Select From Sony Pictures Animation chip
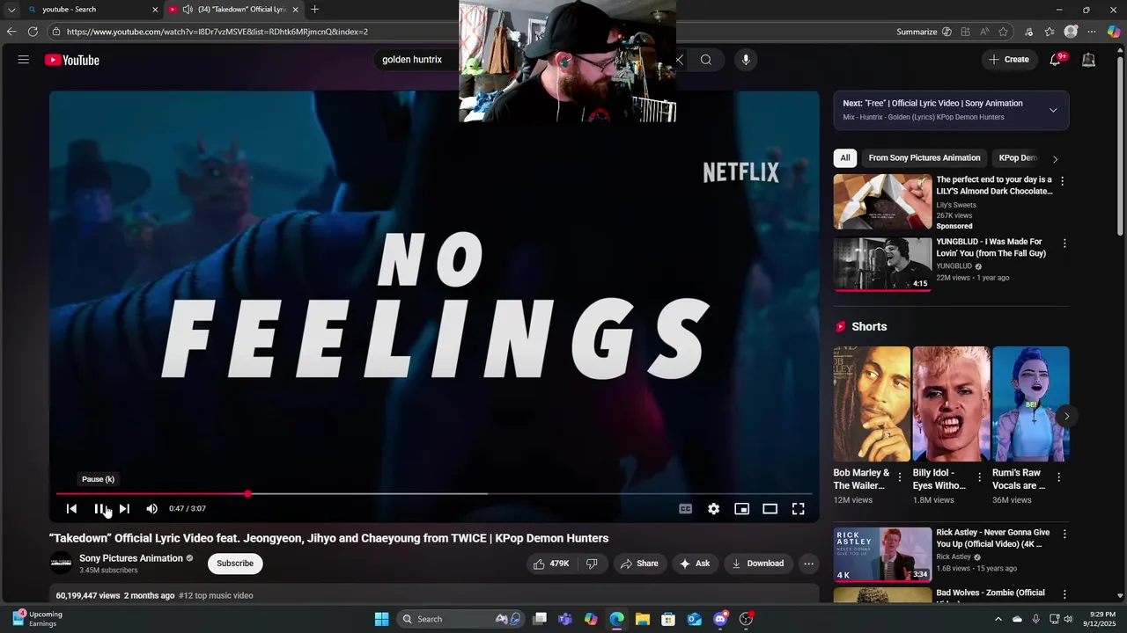This screenshot has height=633, width=1127. point(924,158)
